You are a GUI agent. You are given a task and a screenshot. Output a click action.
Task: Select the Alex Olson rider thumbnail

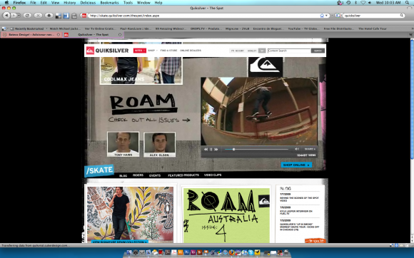tap(159, 144)
